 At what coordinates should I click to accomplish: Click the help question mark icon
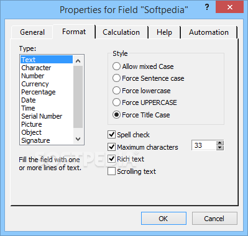[207, 7]
